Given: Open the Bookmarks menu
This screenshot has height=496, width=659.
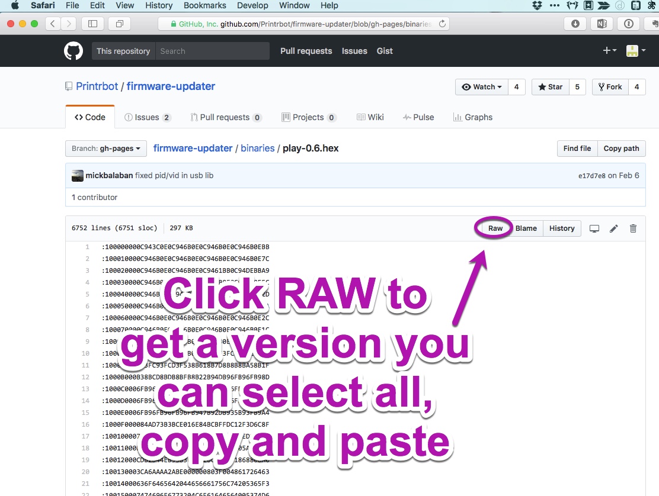Looking at the screenshot, I should point(204,5).
